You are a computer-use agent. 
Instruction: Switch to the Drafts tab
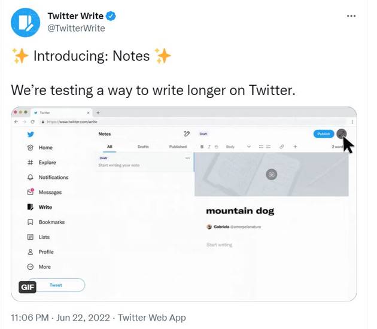(x=143, y=147)
